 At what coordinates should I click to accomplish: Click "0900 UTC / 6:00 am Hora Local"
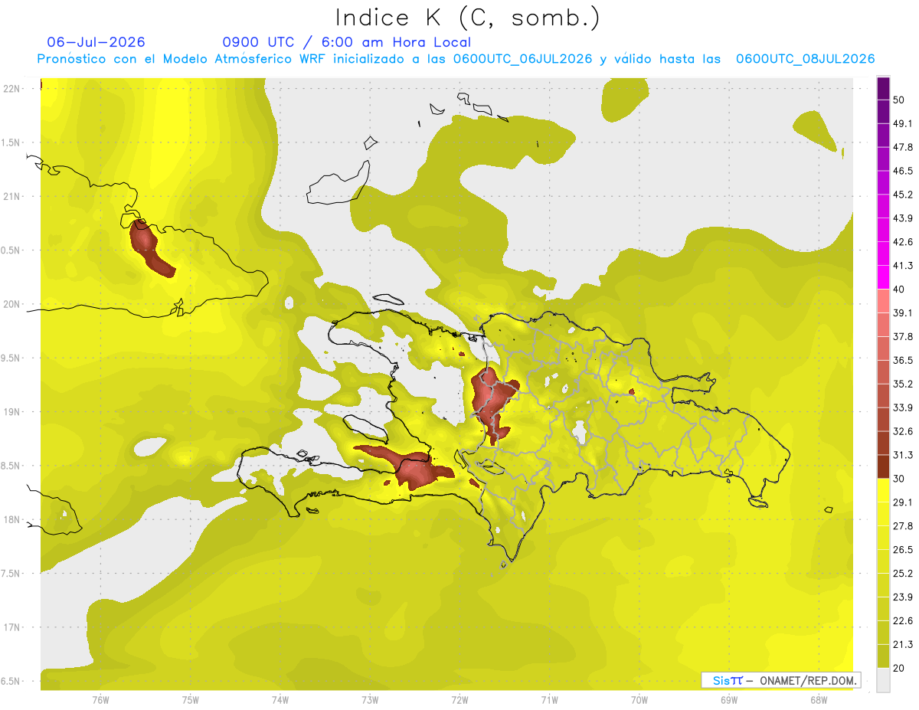tap(347, 42)
